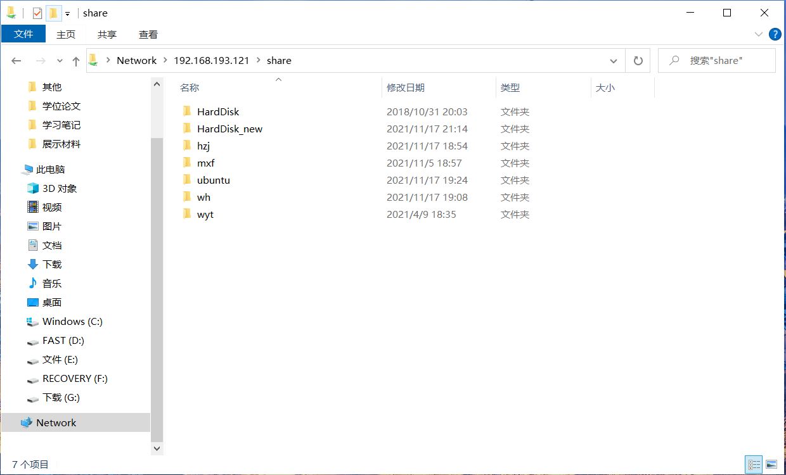
Task: Open 文档 library in navigation pane
Action: 52,245
